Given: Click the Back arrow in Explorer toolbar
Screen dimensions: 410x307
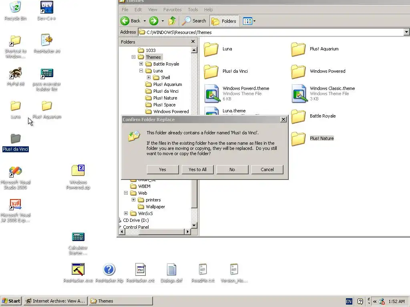Looking at the screenshot, I should pos(131,21).
